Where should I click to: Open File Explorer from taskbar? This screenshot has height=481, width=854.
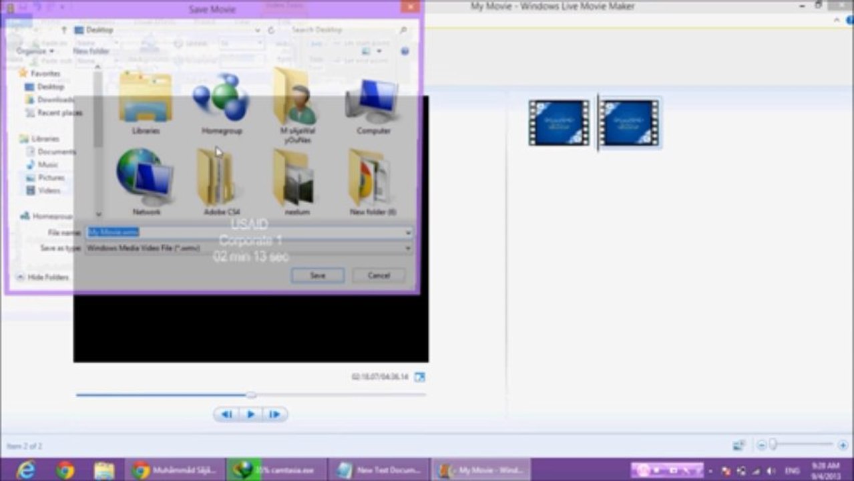[104, 470]
